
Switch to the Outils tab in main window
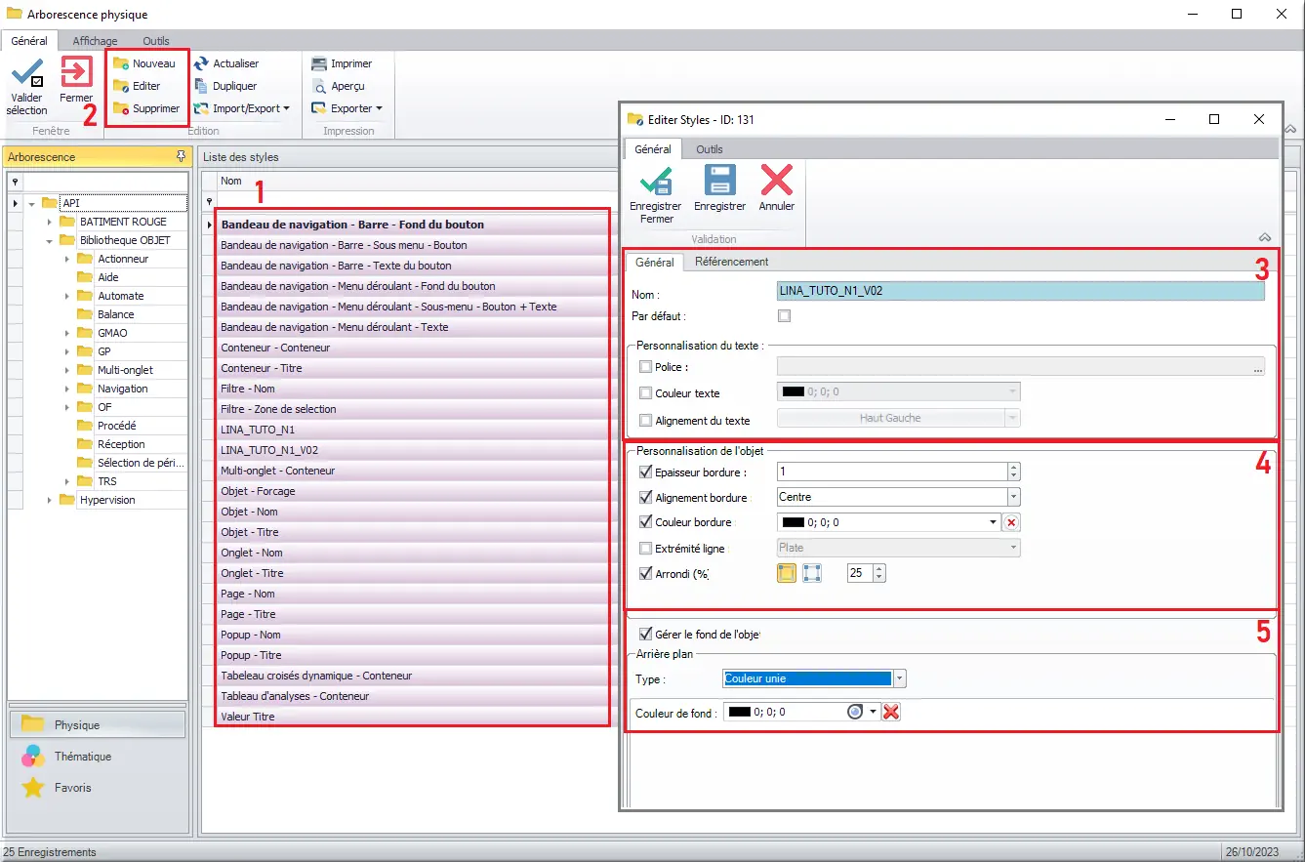156,41
